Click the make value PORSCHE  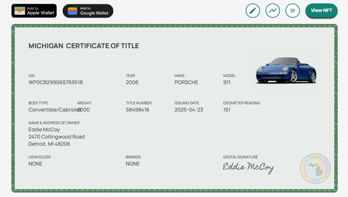pos(186,82)
